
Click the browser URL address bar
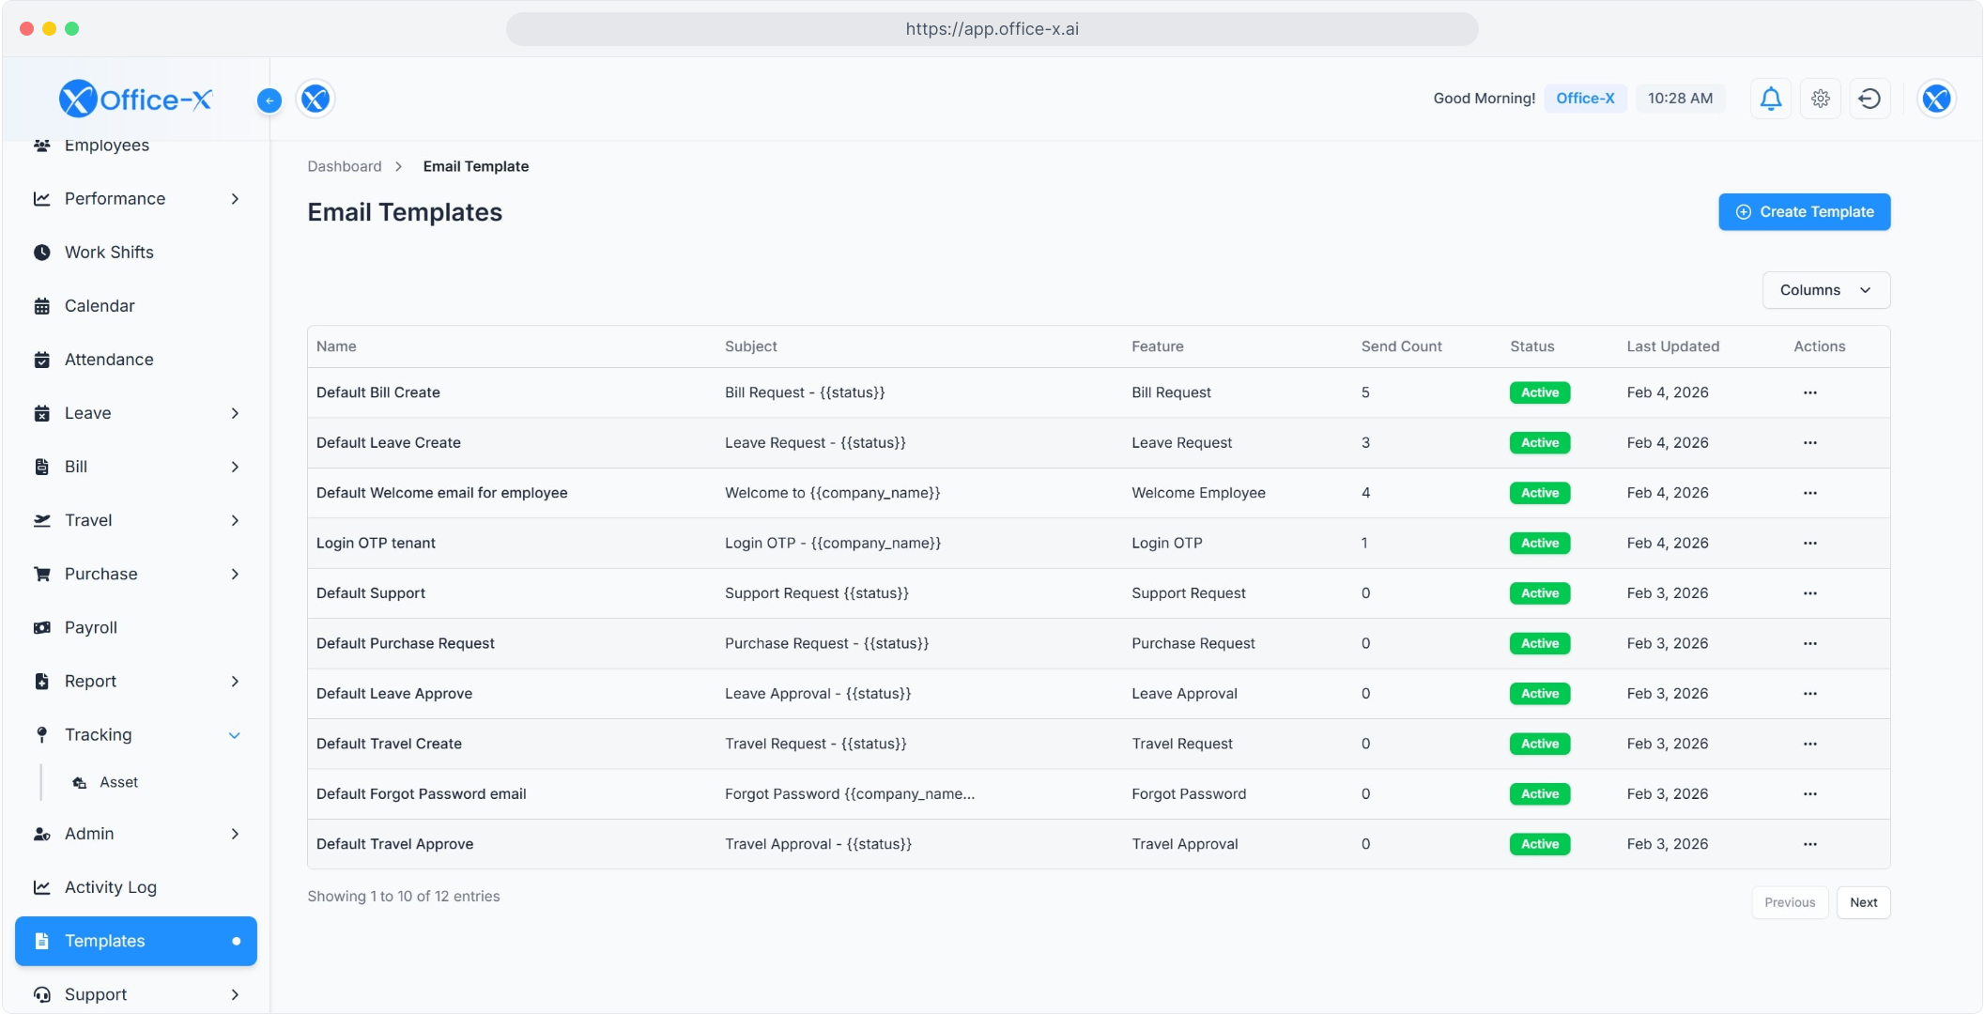point(992,29)
